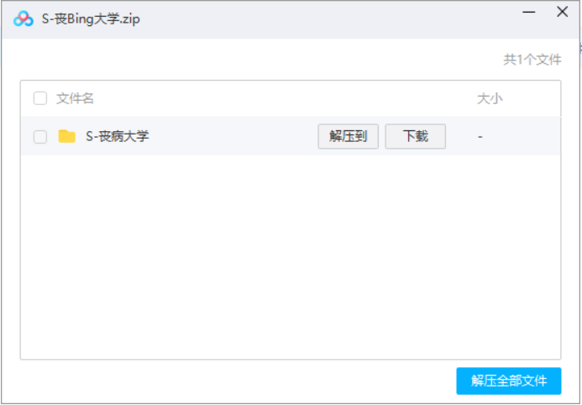Screen dimensions: 582x405
Task: Click the S-丧Bing大学.zip title text
Action: (x=91, y=18)
